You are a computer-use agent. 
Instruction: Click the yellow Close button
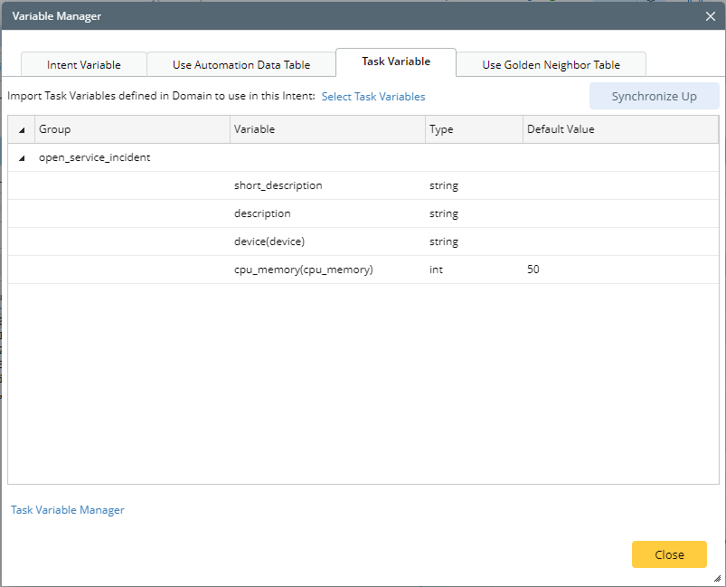(x=669, y=554)
